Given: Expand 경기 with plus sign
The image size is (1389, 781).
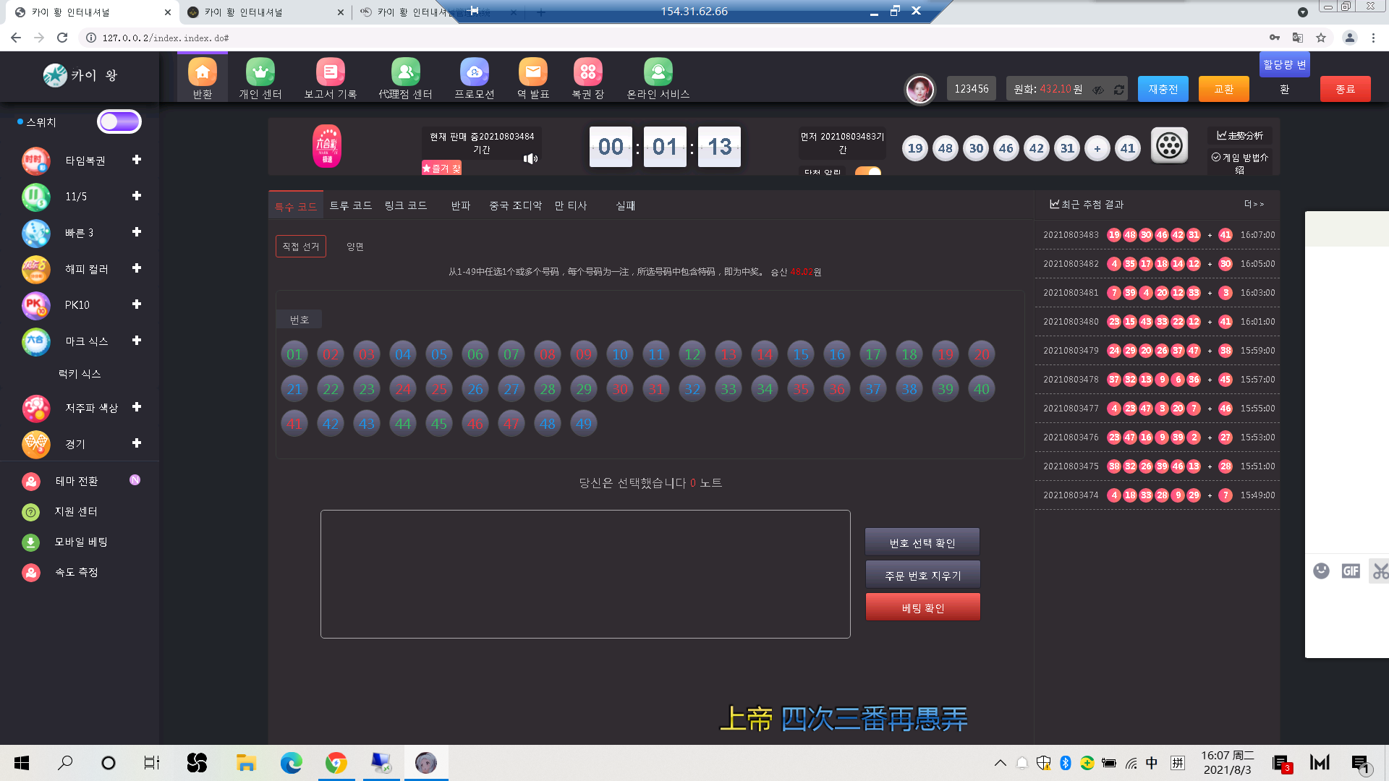Looking at the screenshot, I should pos(137,443).
